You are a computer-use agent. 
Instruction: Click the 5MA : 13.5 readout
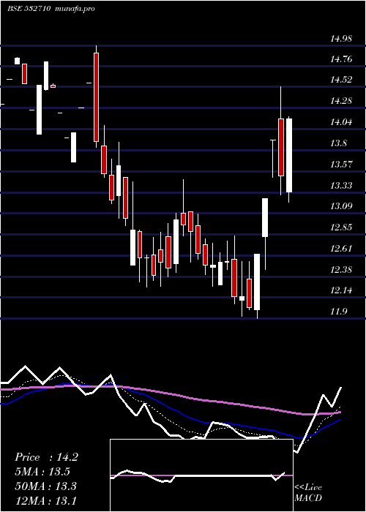(x=42, y=472)
